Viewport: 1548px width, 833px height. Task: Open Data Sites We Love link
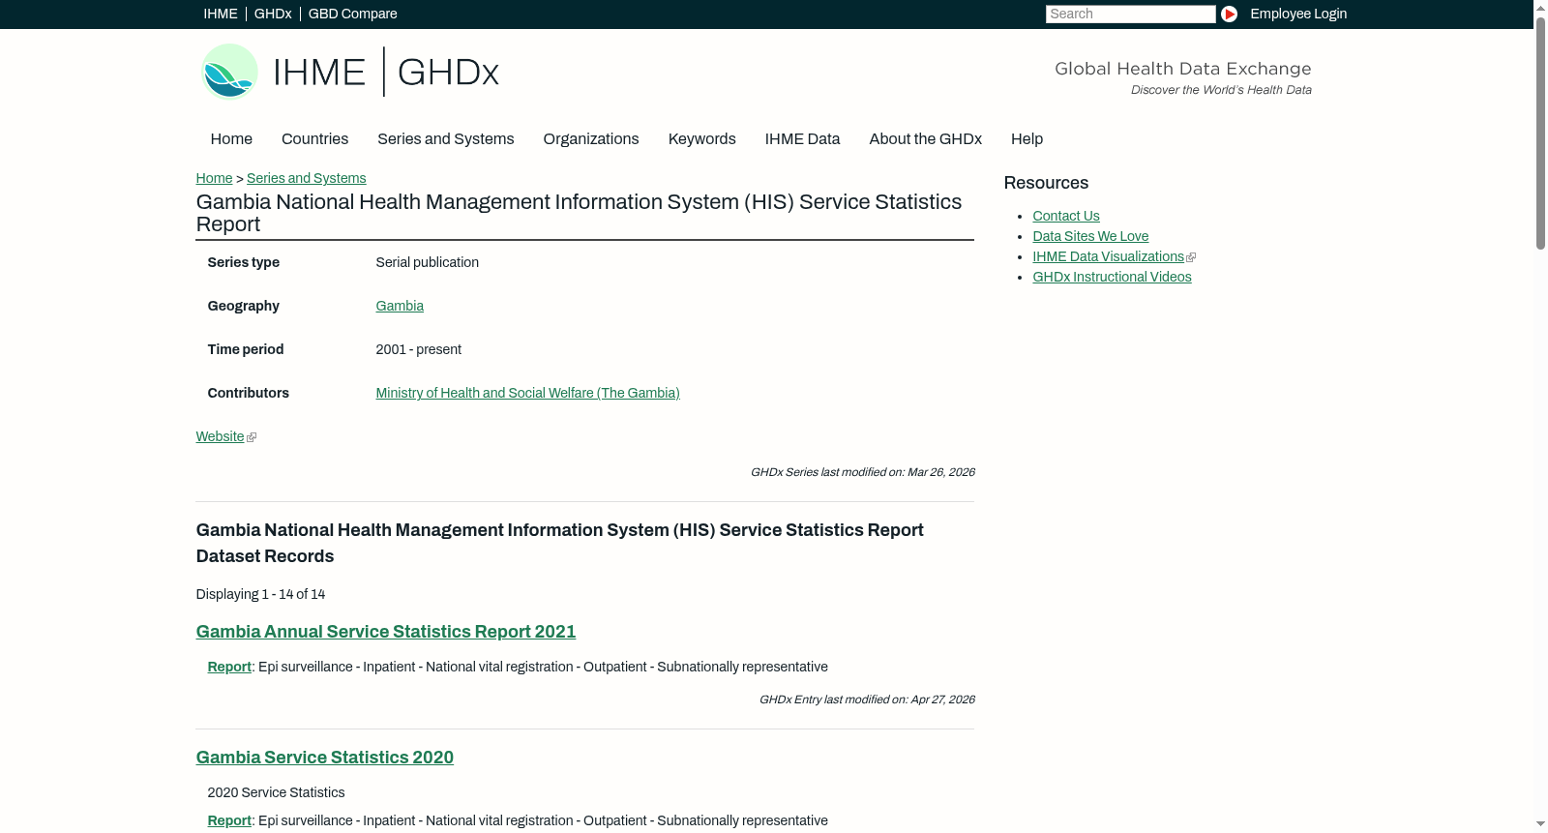click(x=1090, y=236)
